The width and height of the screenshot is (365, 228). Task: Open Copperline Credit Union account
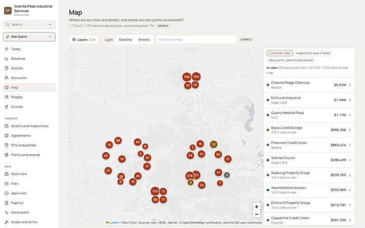309,220
